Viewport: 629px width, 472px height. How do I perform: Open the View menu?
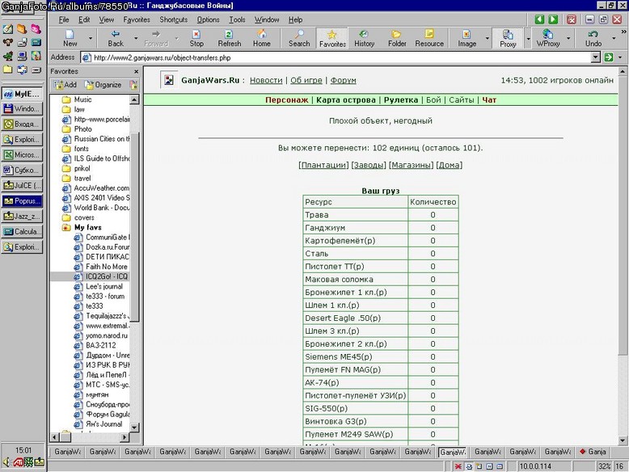coord(106,19)
